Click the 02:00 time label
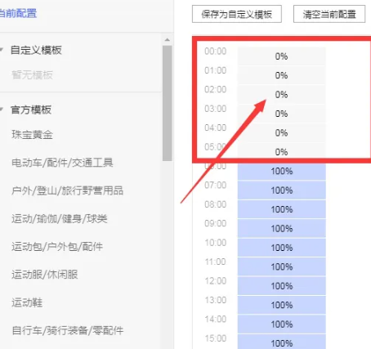Screen dimensions: 371x349 coord(216,89)
